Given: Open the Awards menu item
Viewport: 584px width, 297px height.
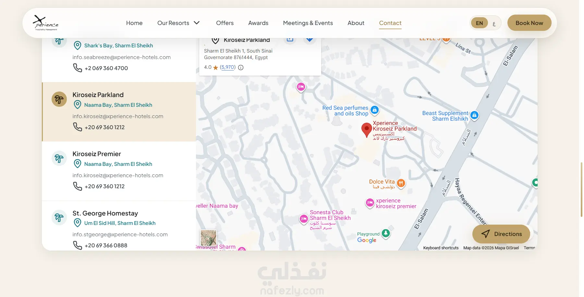Looking at the screenshot, I should coord(258,23).
